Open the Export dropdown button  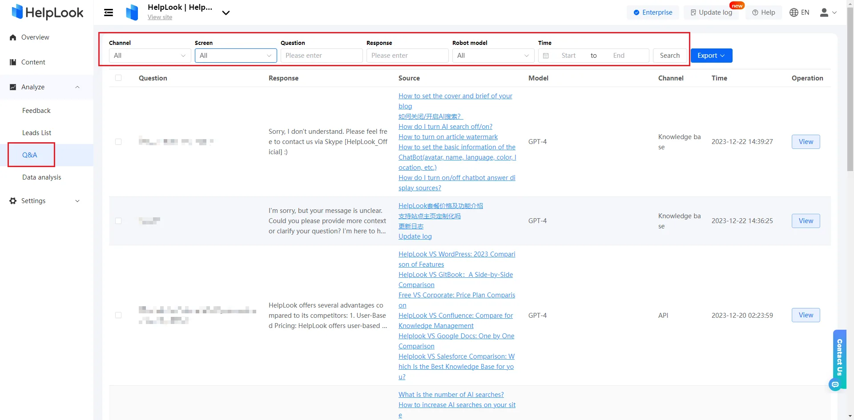[x=712, y=56]
